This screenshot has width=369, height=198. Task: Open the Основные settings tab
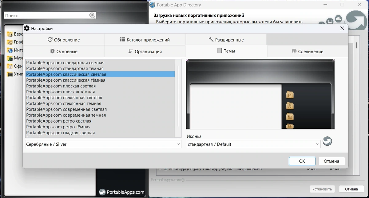pyautogui.click(x=64, y=51)
